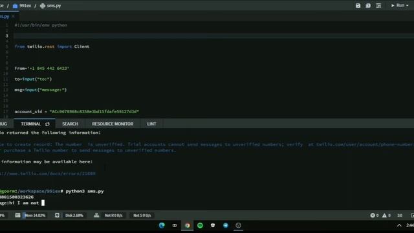Click the twilio.com/docs/errors link in the terminal

point(48,173)
